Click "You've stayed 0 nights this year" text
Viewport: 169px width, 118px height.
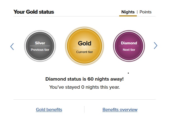pyautogui.click(x=84, y=87)
